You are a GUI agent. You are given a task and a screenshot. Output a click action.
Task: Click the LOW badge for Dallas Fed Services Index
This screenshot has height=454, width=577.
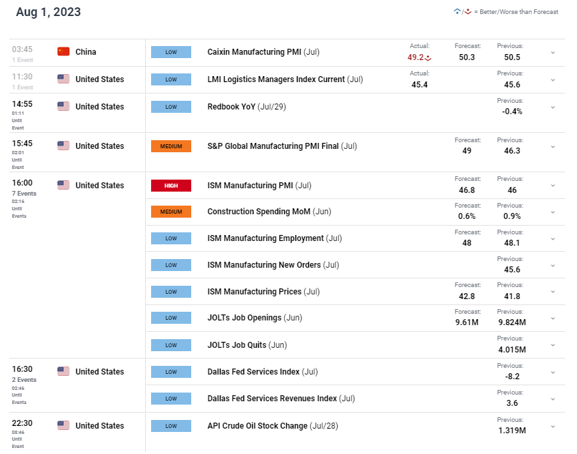[x=171, y=372]
